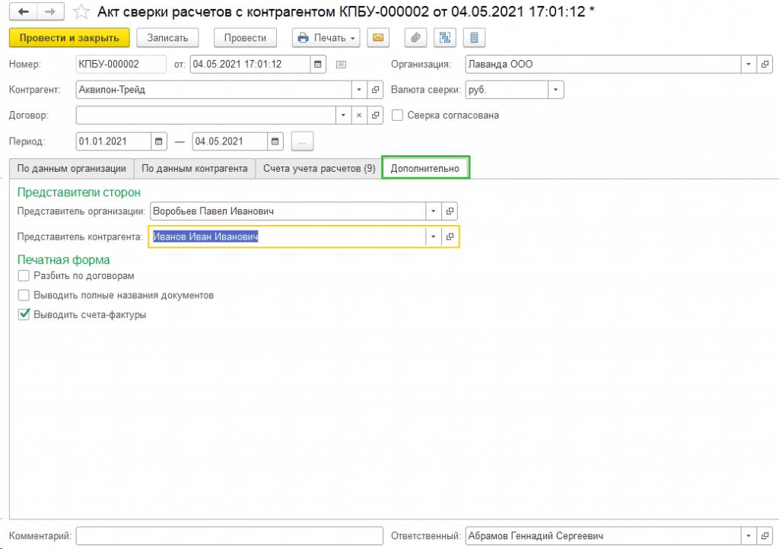Toggle Сверка согласована checkbox
779x549 pixels.
tap(397, 115)
